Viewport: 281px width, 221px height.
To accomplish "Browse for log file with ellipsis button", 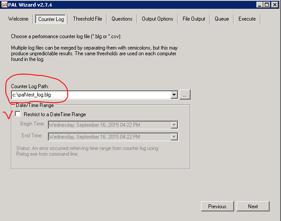I will tap(185, 94).
